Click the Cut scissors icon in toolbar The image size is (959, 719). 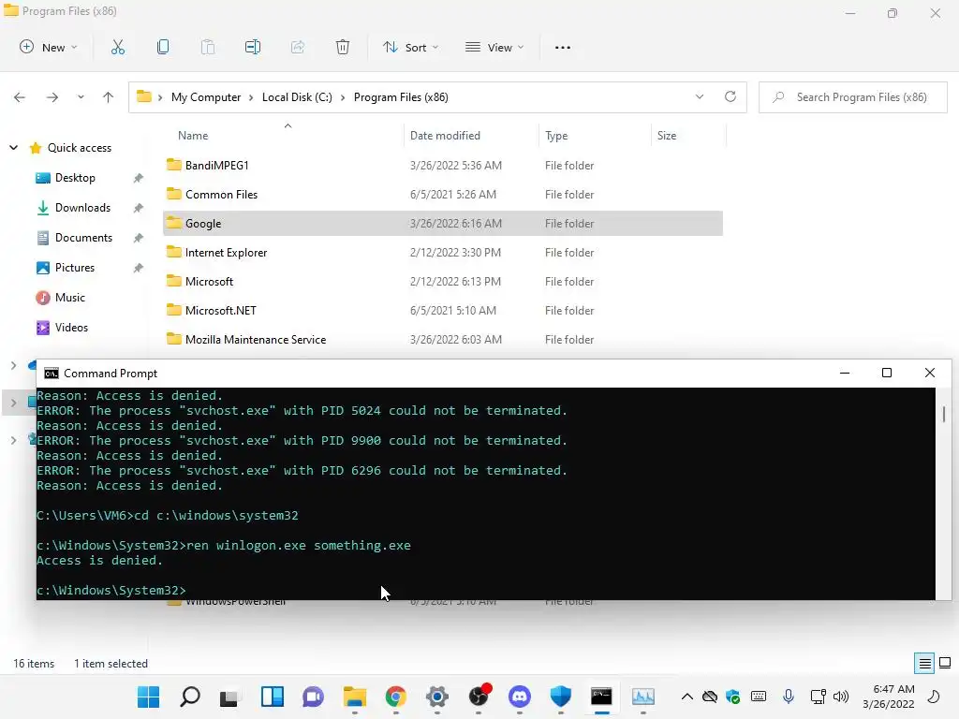(117, 47)
